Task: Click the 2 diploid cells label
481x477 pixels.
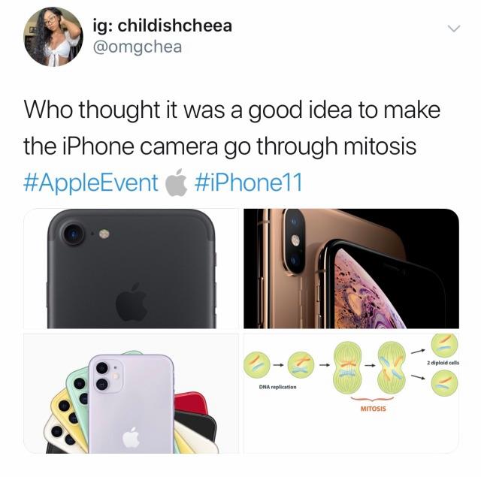Action: click(x=443, y=362)
